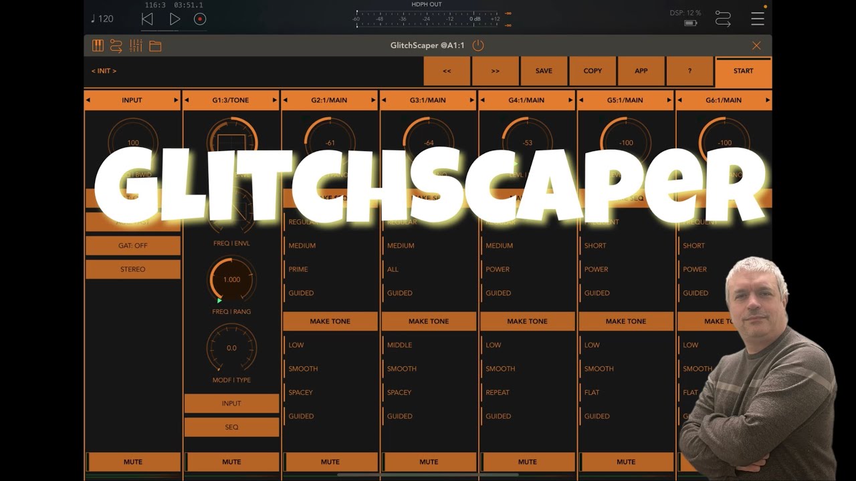Open help with the ? button

tap(689, 71)
